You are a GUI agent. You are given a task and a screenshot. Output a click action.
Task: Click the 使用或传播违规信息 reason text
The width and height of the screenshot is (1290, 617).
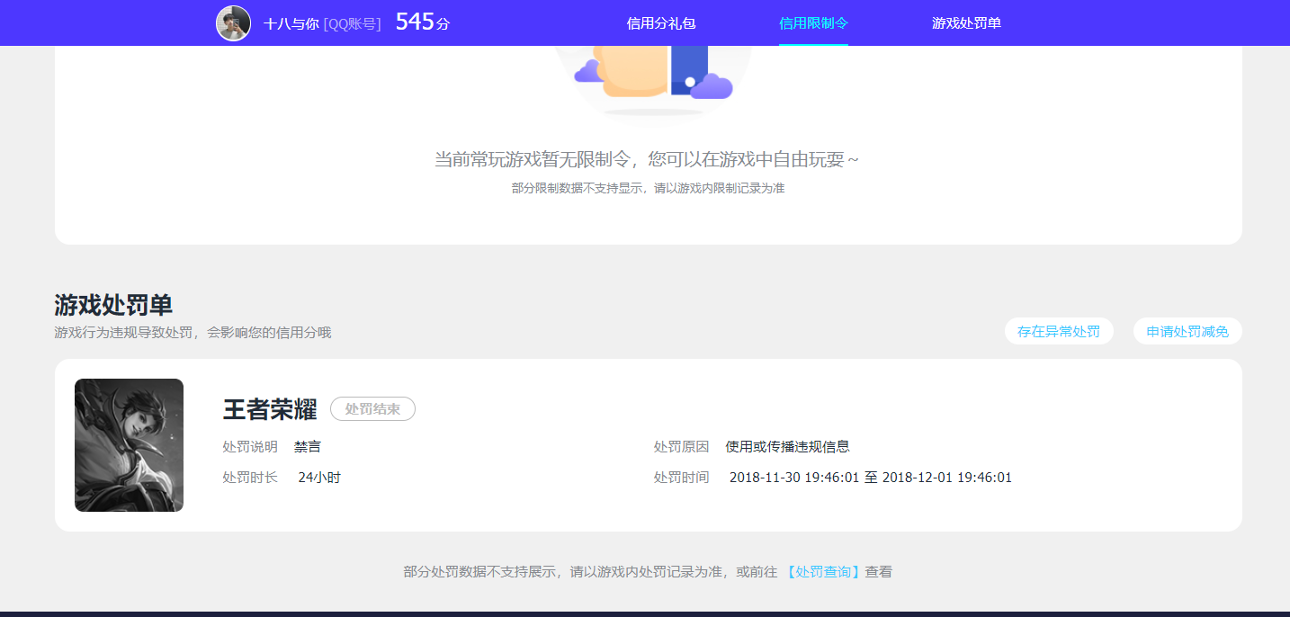point(790,446)
